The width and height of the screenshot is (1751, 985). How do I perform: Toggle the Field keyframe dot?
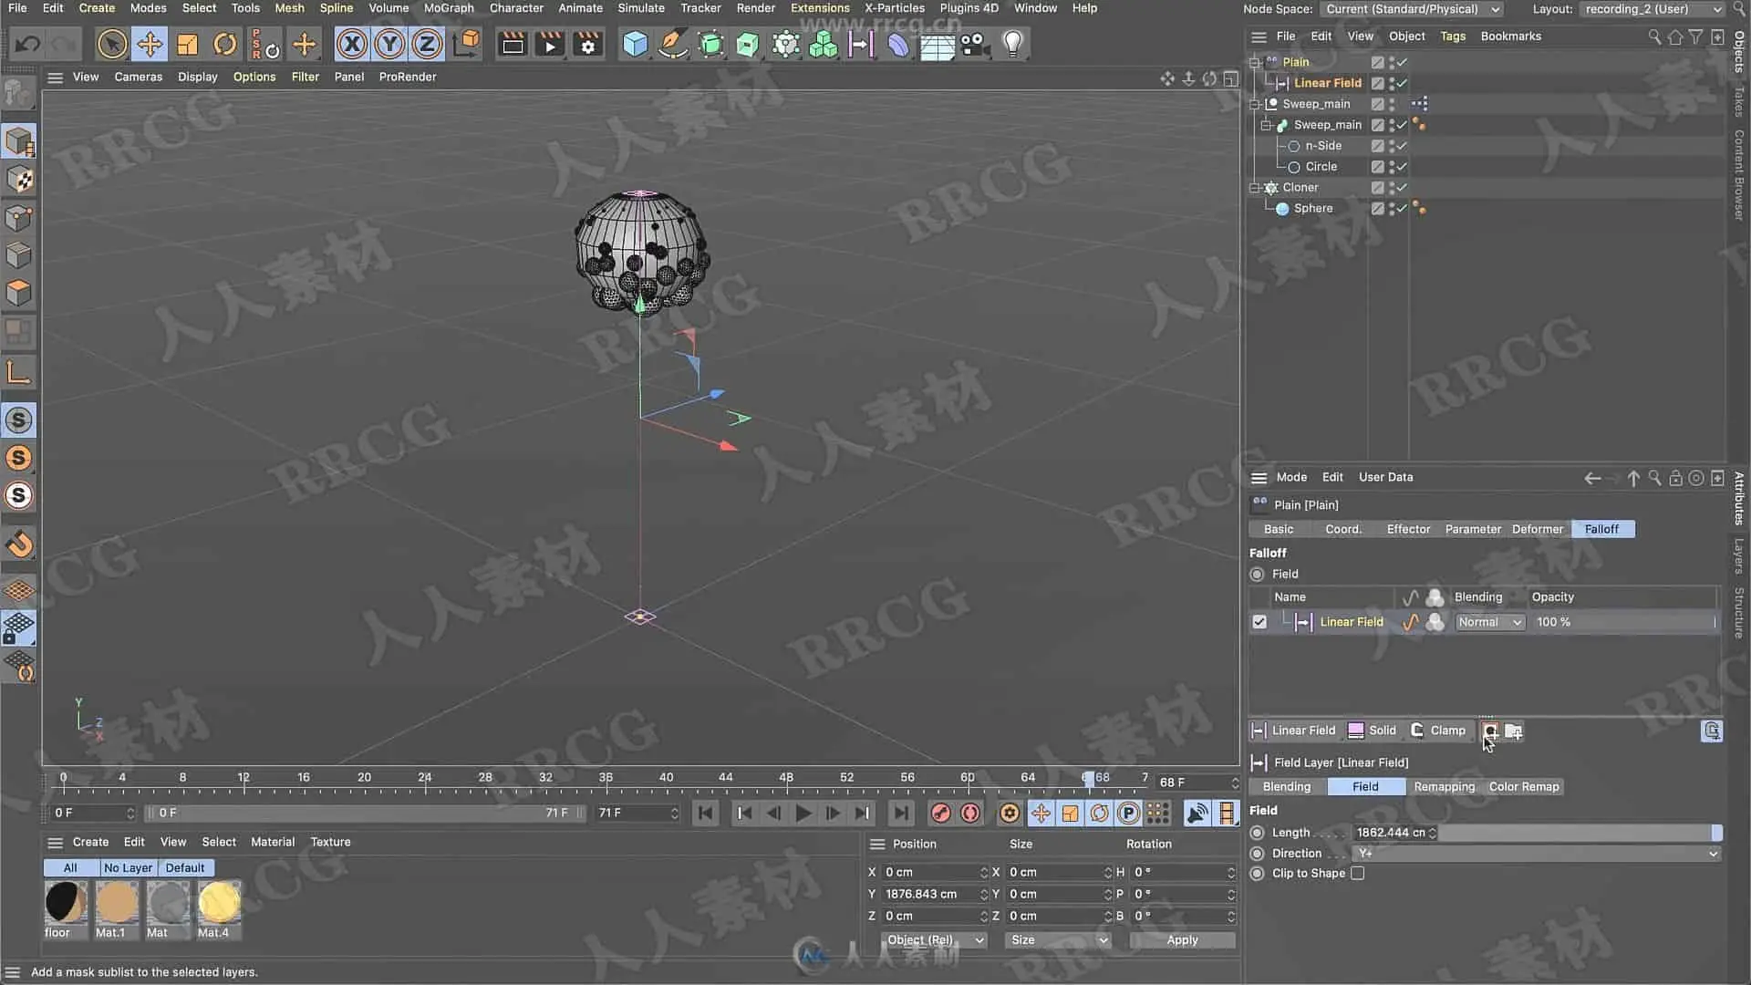pyautogui.click(x=1258, y=575)
